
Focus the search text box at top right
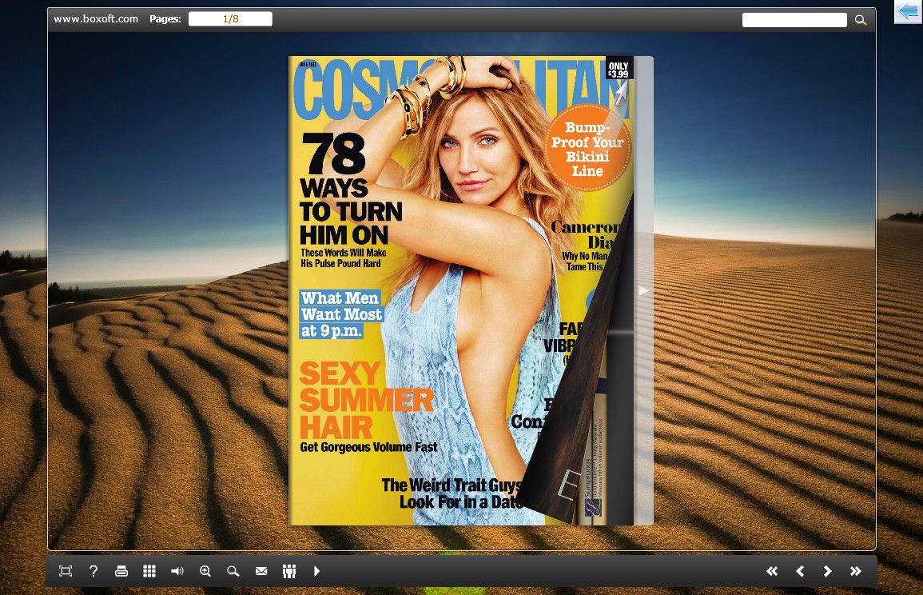pyautogui.click(x=794, y=20)
